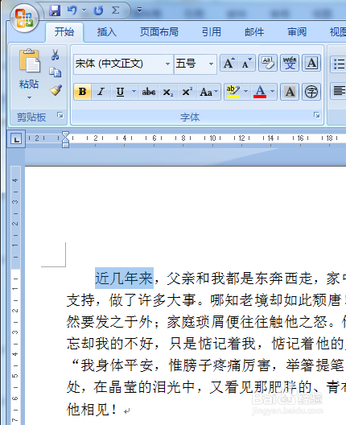
Task: Open enclosed characters 字 icon
Action: (311, 92)
